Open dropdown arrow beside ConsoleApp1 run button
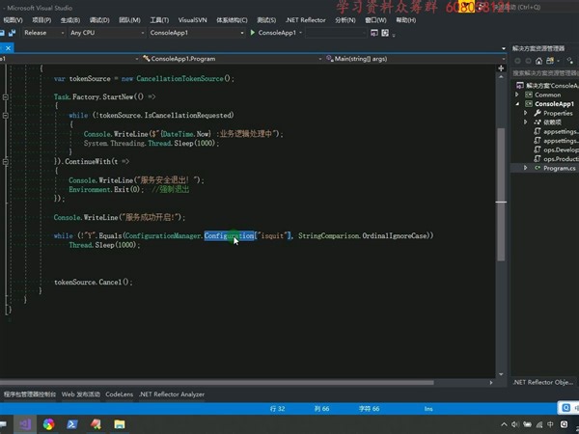 300,33
